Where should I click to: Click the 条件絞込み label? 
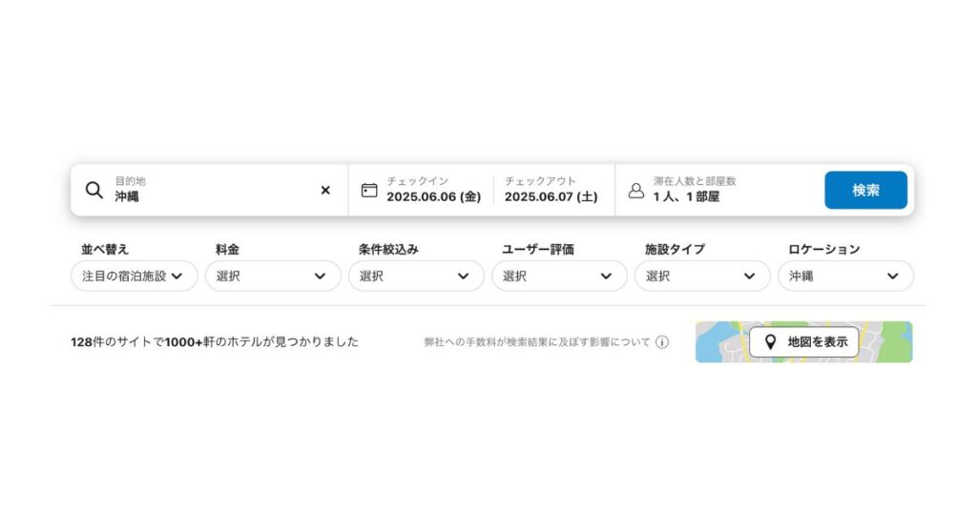[388, 249]
